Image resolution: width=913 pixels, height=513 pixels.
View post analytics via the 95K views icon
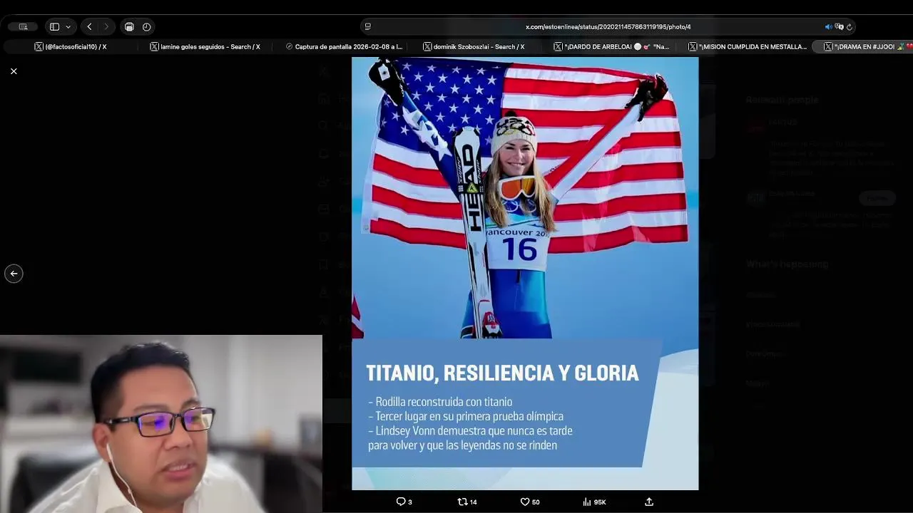click(x=594, y=502)
